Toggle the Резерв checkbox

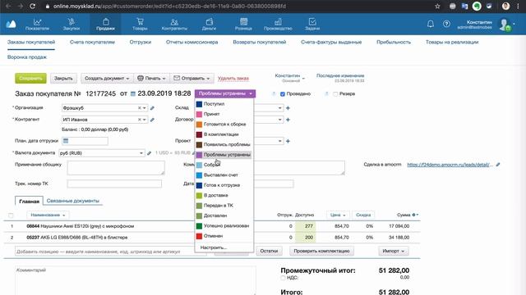click(x=335, y=94)
